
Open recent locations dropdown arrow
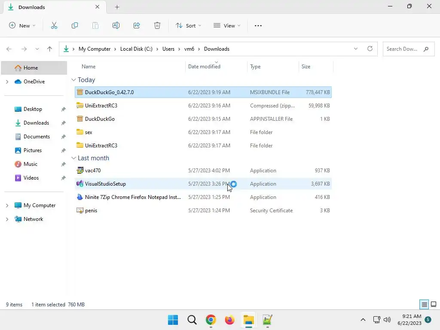(x=37, y=49)
